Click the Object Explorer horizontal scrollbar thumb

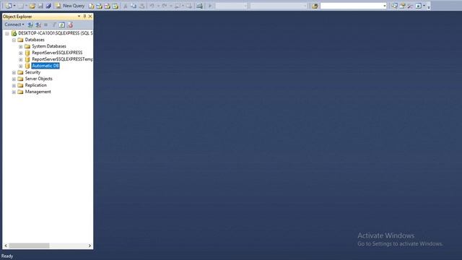tap(29, 246)
